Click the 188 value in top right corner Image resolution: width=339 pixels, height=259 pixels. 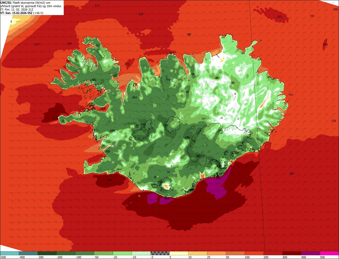click(x=335, y=9)
